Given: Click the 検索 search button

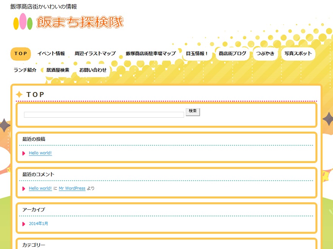Looking at the screenshot, I should tap(193, 112).
